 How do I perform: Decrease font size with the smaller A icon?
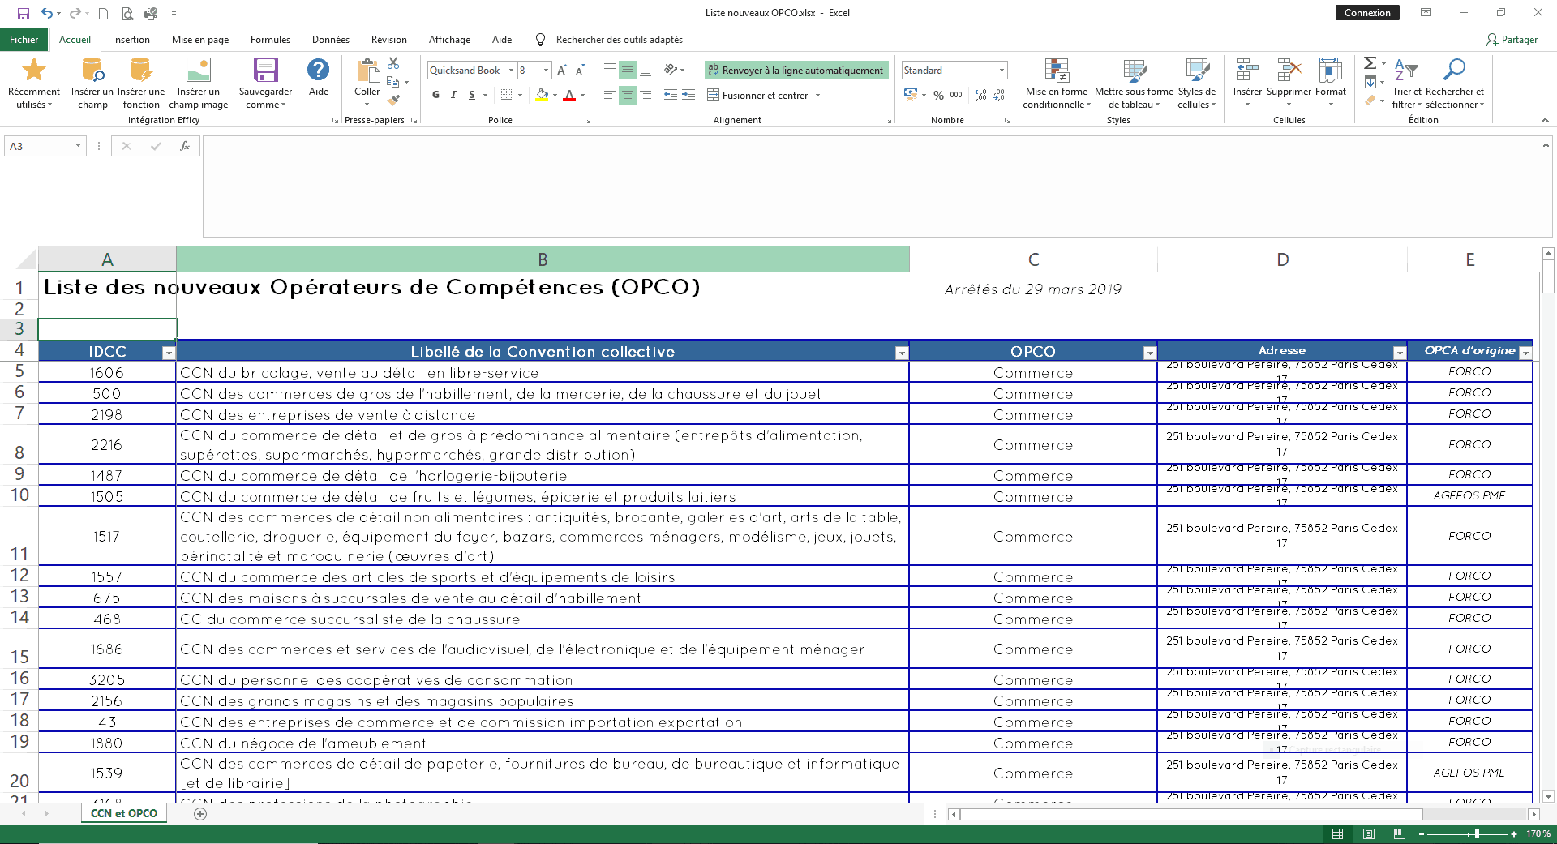point(580,71)
